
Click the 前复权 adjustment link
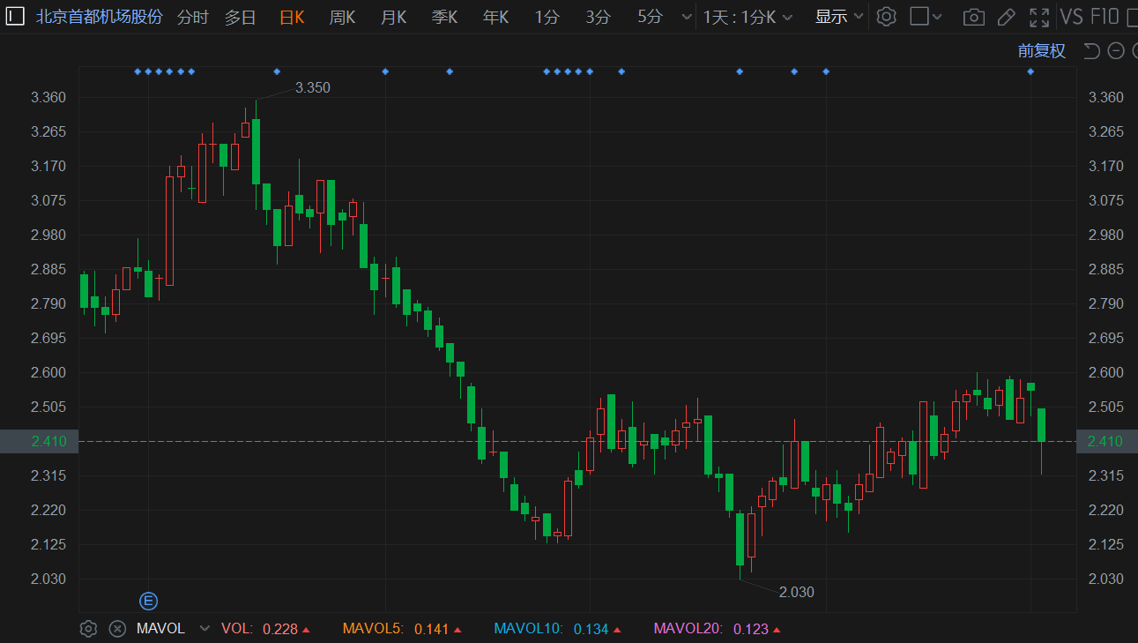(1041, 51)
